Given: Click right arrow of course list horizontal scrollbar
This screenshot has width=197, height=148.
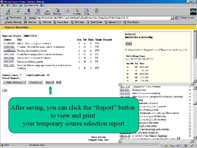Looking at the screenshot, I should 191,141.
